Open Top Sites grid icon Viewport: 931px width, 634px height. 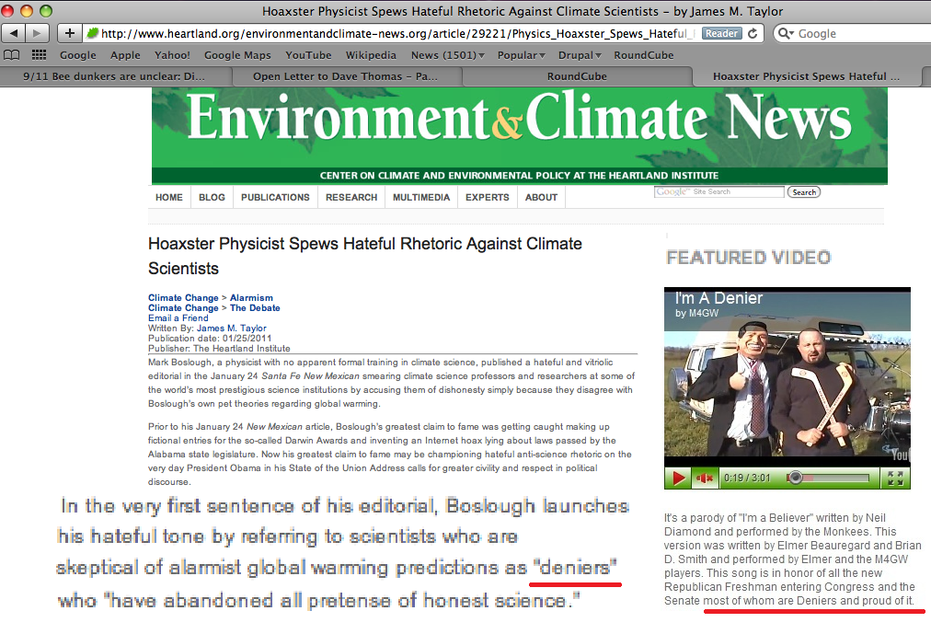tap(40, 55)
